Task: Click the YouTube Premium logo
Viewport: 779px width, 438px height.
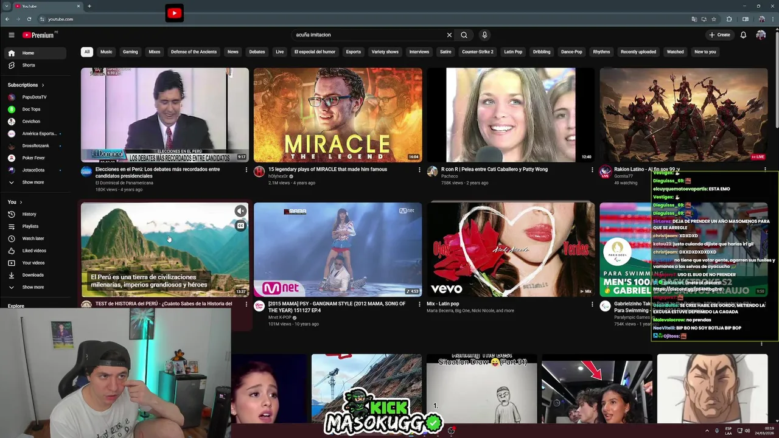Action: click(x=38, y=35)
